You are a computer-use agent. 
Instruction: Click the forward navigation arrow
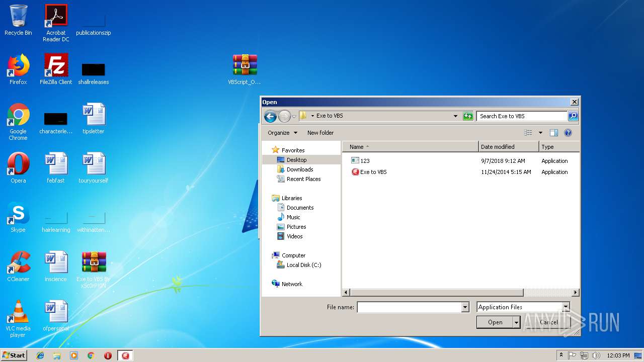[x=284, y=116]
